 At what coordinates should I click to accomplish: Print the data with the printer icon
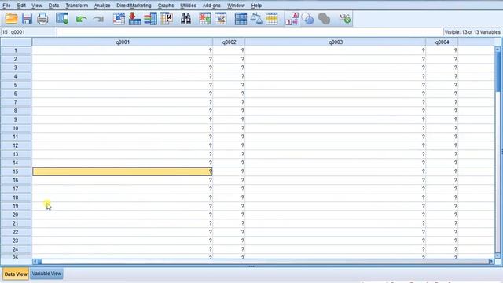point(42,19)
